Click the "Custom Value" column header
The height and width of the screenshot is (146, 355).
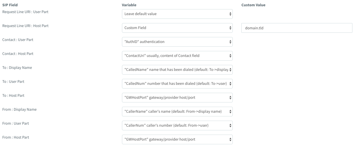click(253, 5)
